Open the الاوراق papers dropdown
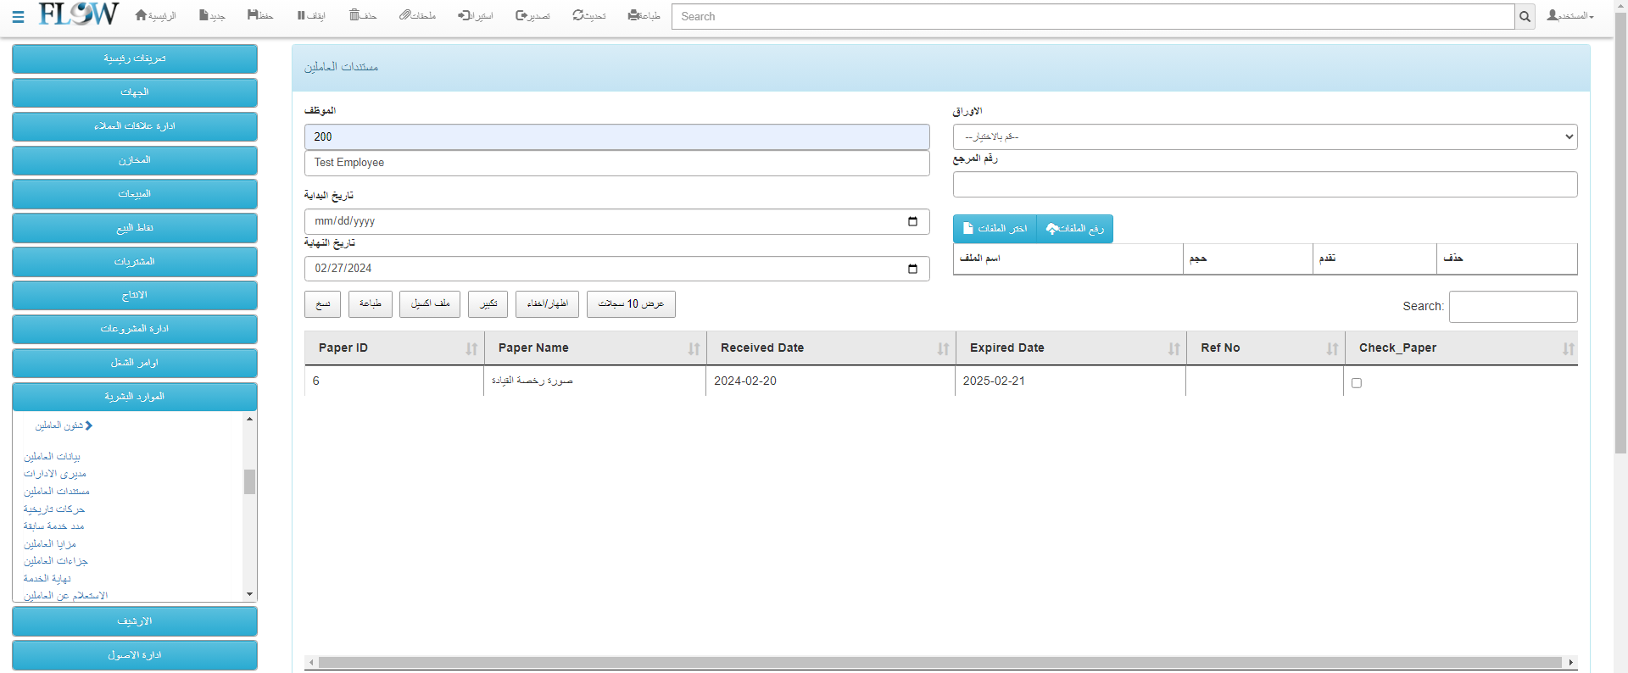Viewport: 1628px width, 673px height. 1264,136
